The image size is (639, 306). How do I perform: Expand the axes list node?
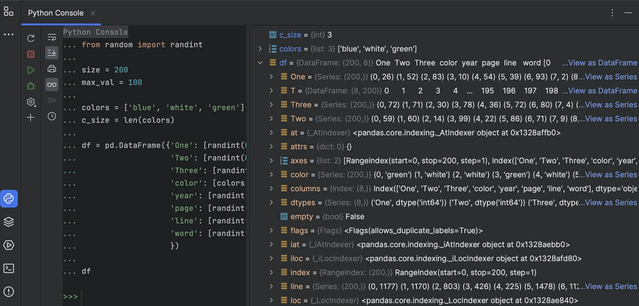271,161
